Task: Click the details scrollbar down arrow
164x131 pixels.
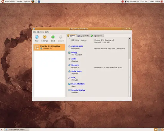Action: coord(129,96)
